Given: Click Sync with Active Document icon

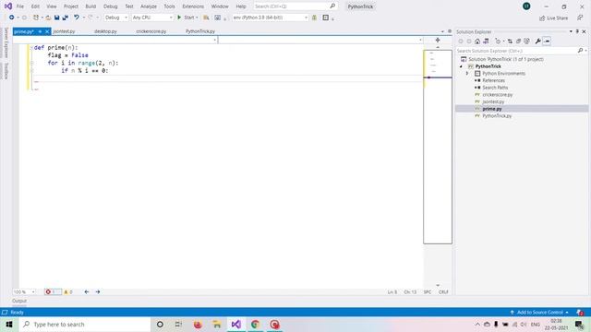Looking at the screenshot, I should [x=510, y=41].
